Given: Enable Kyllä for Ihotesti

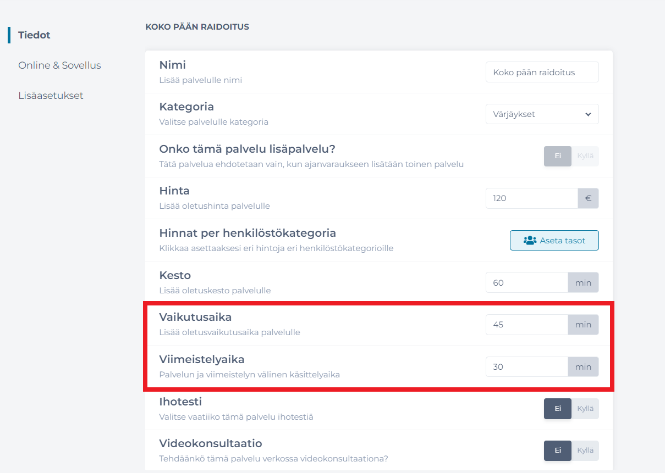Looking at the screenshot, I should [x=585, y=409].
